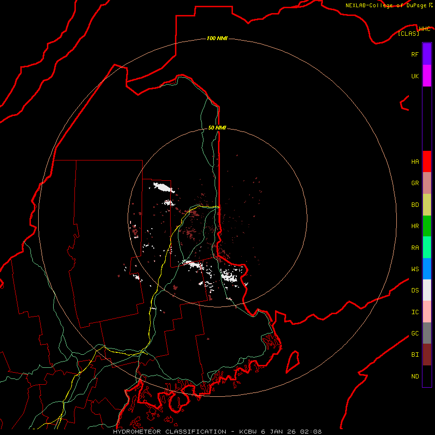The image size is (435, 435).
Task: Click the HR dark green legend swatch
Action: pos(427,226)
